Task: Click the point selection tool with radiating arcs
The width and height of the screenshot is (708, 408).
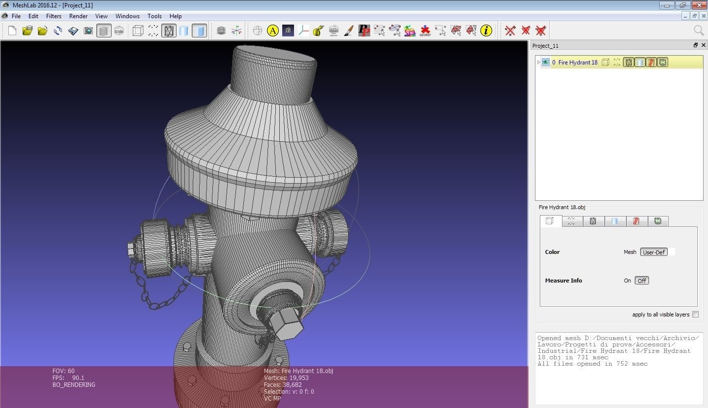Action: 379,31
